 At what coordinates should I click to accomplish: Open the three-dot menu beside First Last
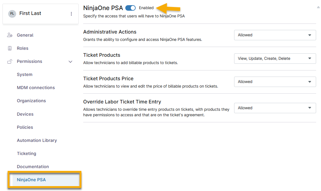[x=71, y=14]
